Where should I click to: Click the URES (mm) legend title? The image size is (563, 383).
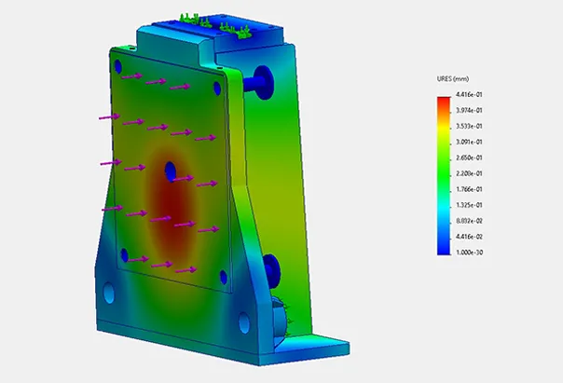[x=452, y=79]
